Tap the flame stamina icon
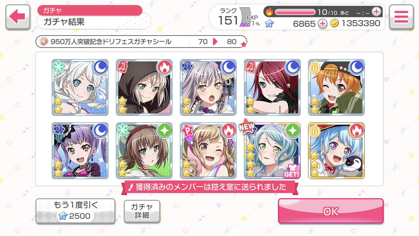Screen dimensions: 419x236 [x=269, y=12]
